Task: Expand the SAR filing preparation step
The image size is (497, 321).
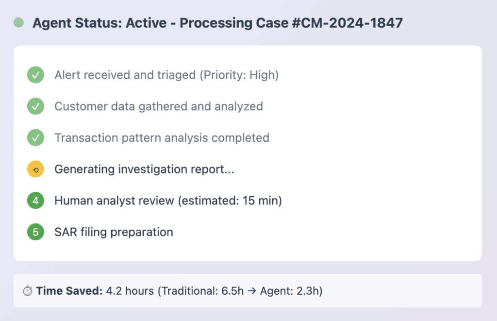Action: pos(114,232)
